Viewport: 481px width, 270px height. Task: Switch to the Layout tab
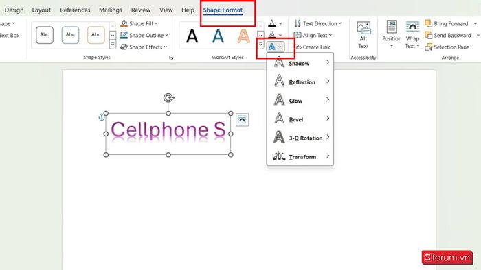[41, 10]
